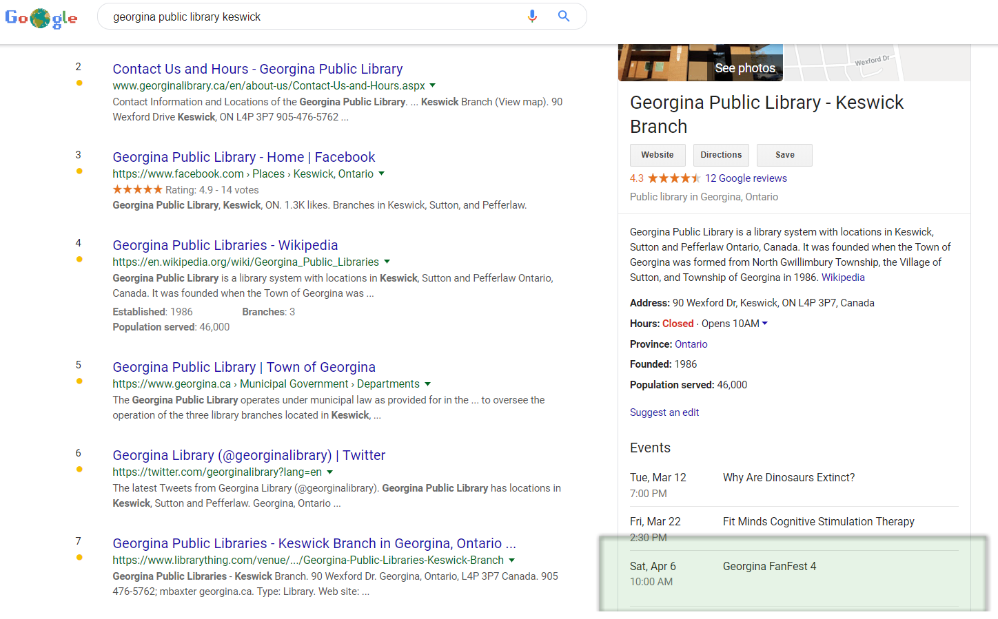Screen dimensions: 998x619
Task: Open the map thumbnail showing Wexford Dr
Action: tap(877, 63)
